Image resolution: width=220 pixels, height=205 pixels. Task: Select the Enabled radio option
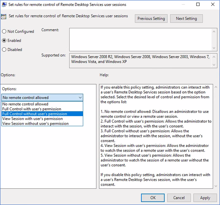(x=4, y=41)
